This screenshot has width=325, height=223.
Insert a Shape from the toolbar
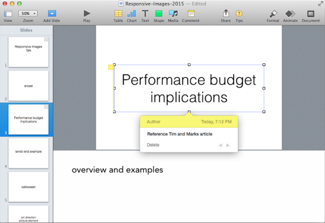pos(159,14)
